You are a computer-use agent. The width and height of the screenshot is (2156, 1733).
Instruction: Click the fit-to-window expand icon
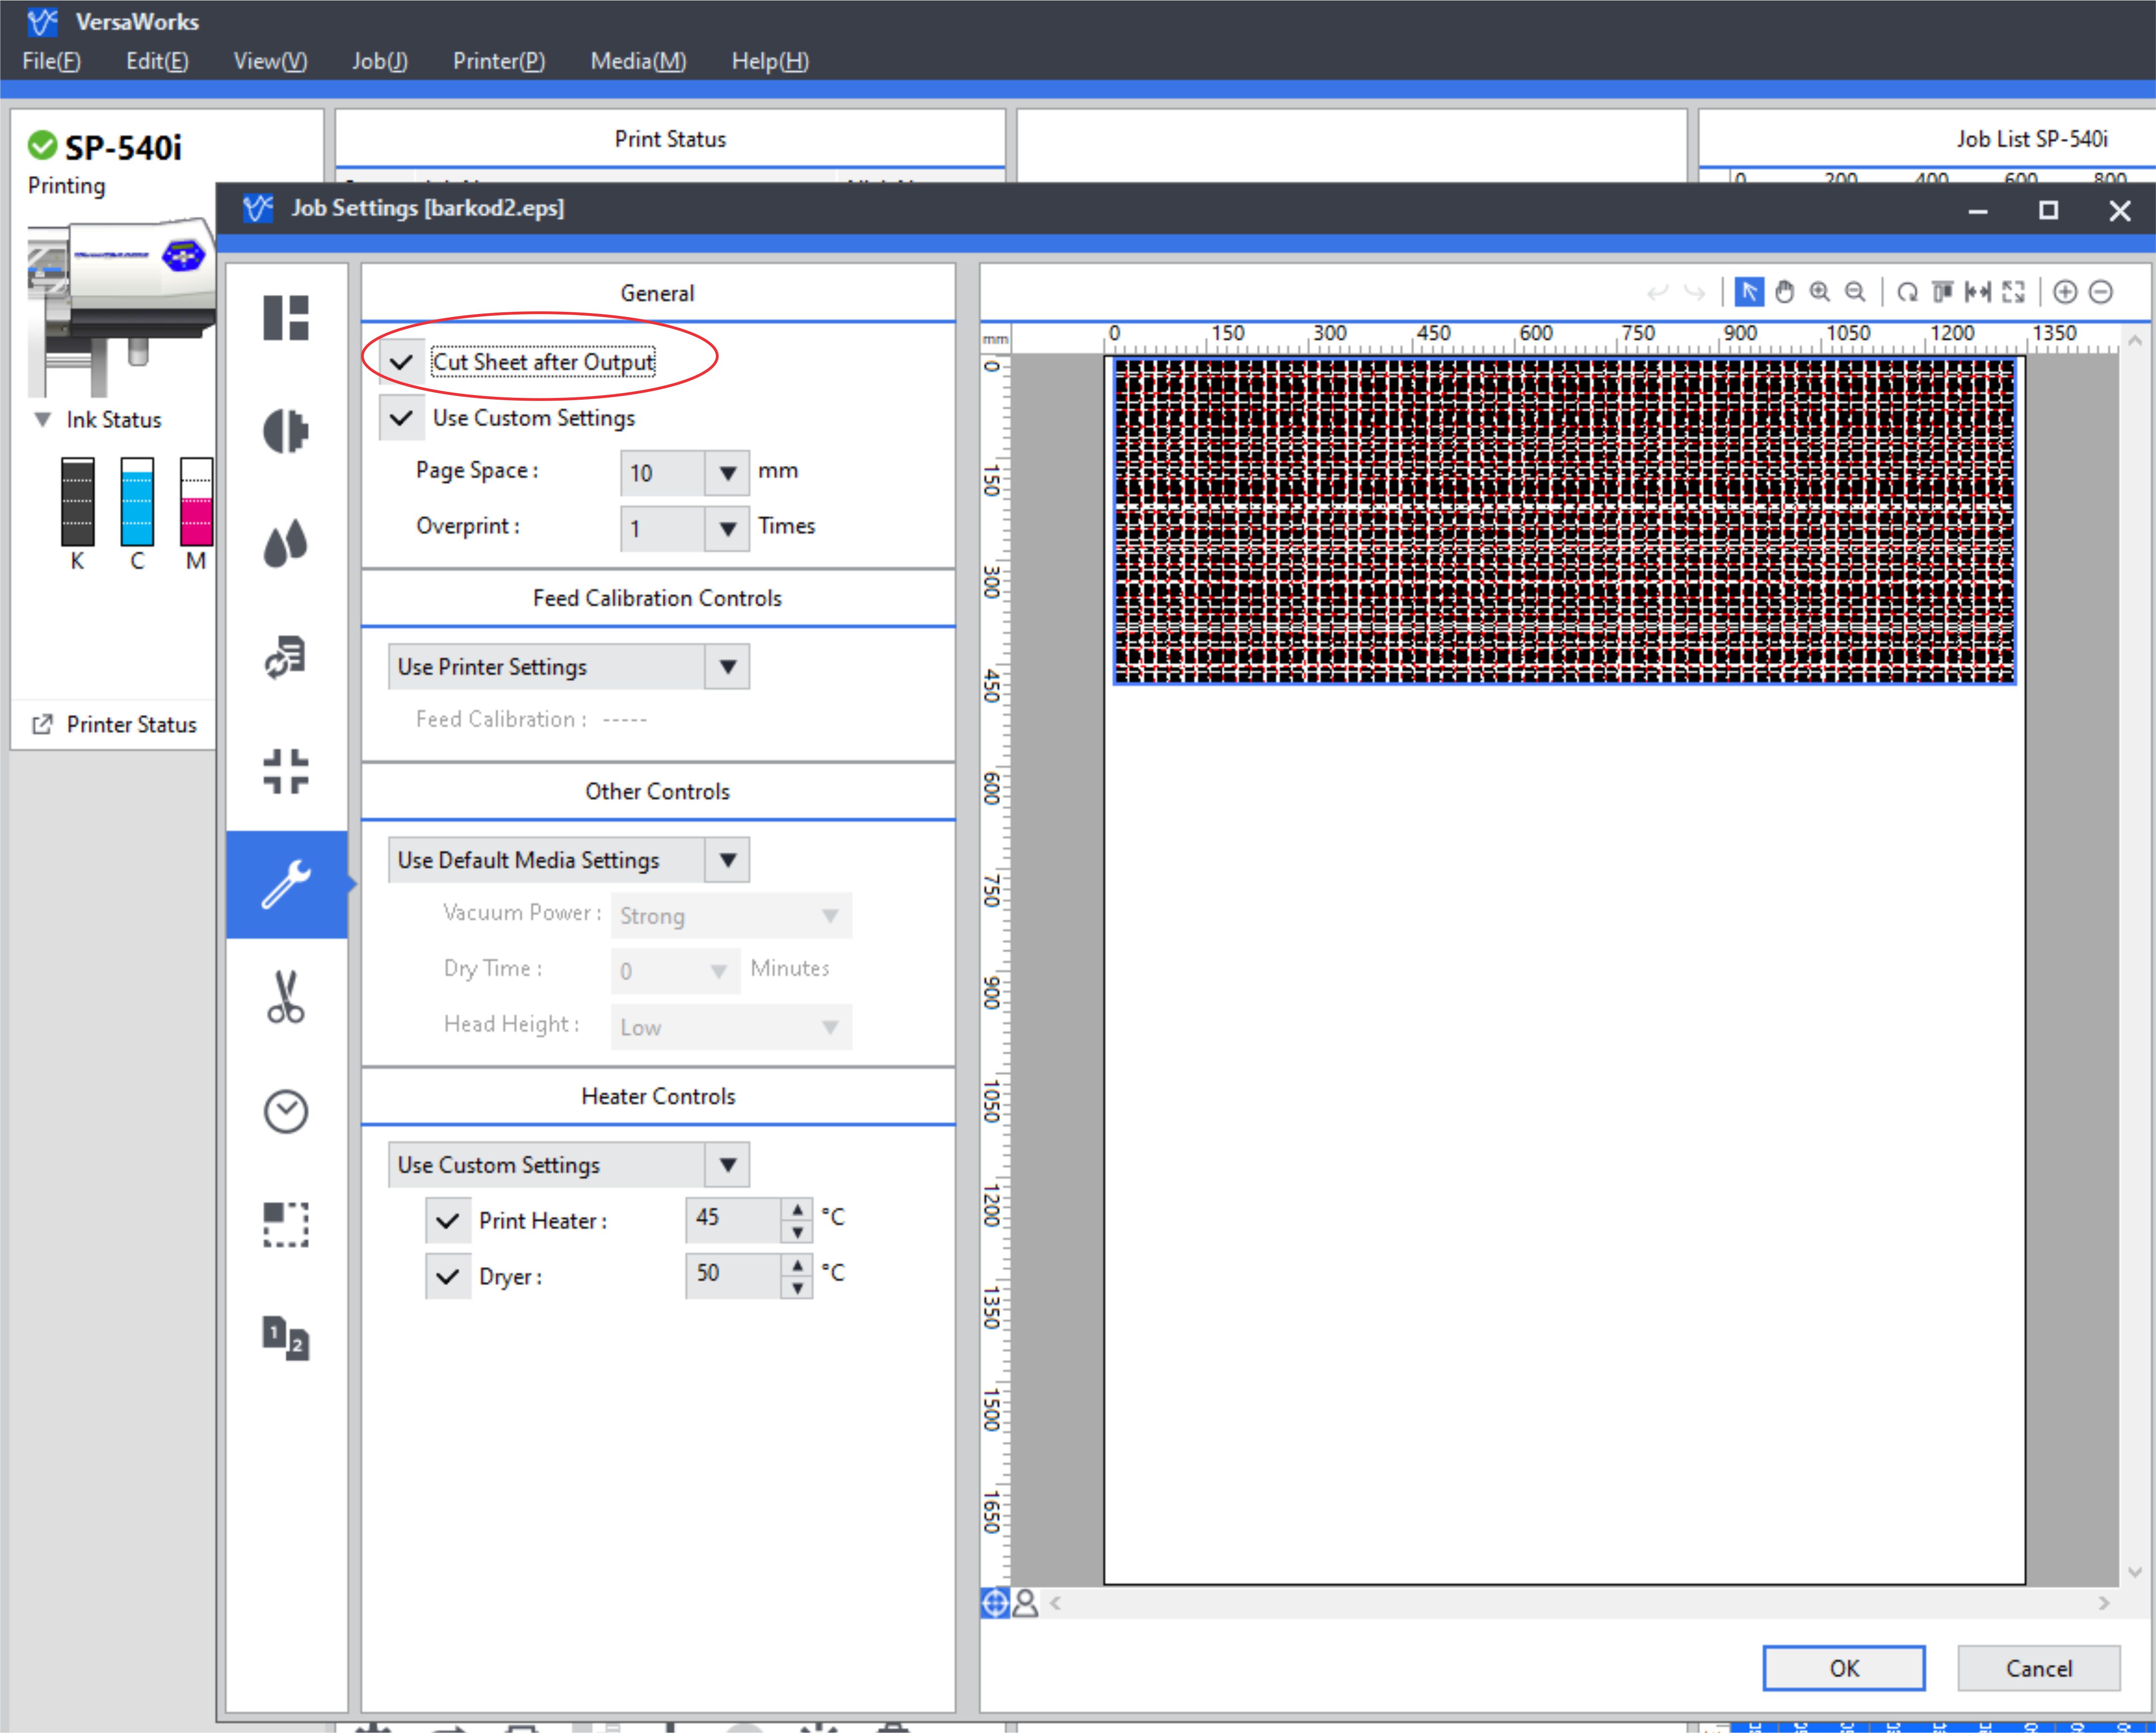(2014, 292)
